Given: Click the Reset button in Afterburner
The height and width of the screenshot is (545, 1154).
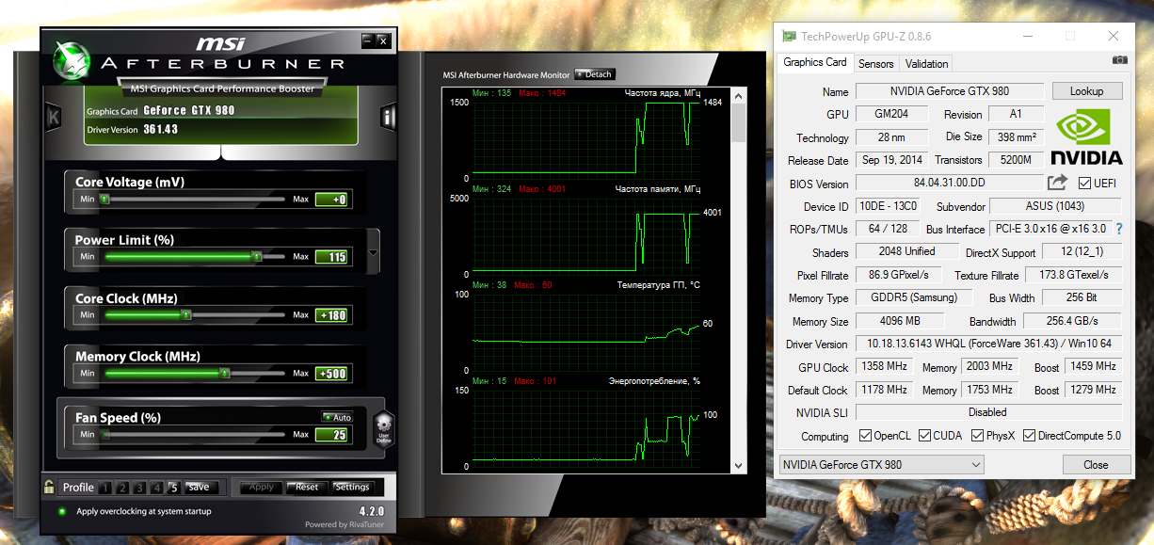Looking at the screenshot, I should coord(307,488).
